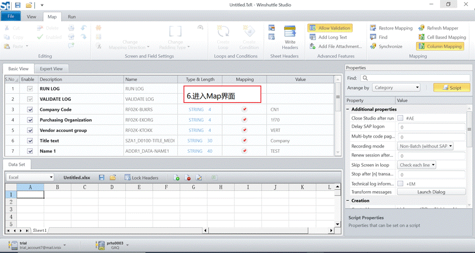Toggle Enable checkbox for Purchasing Organization
The image size is (475, 253).
tap(29, 120)
